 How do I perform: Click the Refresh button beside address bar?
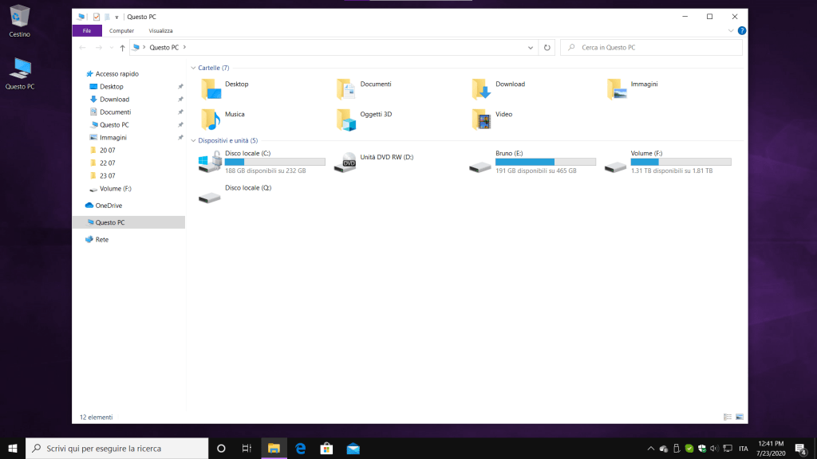(x=547, y=48)
